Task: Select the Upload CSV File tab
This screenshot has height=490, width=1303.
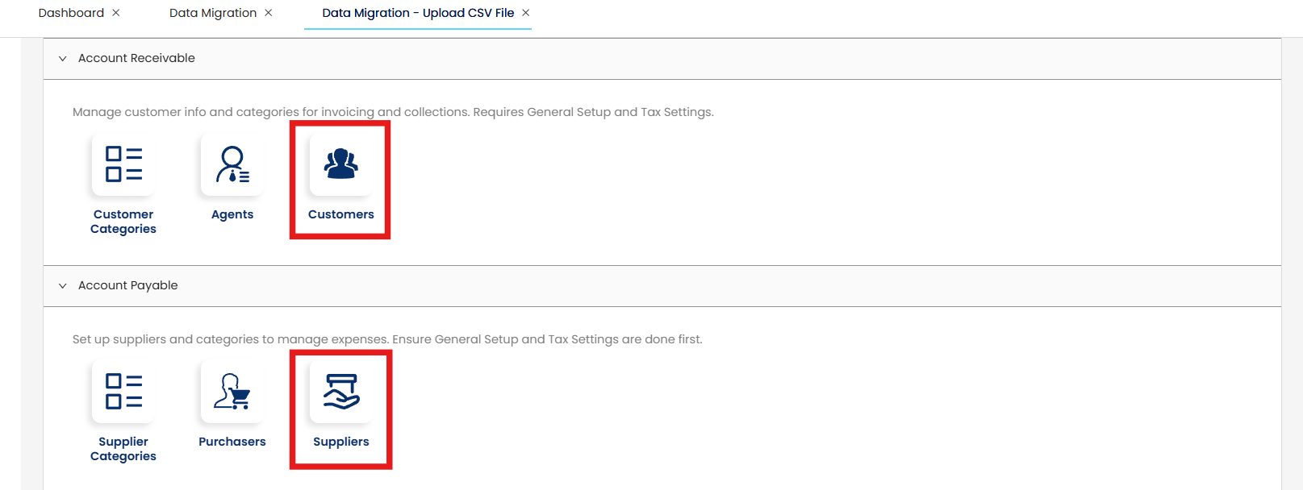Action: tap(418, 13)
